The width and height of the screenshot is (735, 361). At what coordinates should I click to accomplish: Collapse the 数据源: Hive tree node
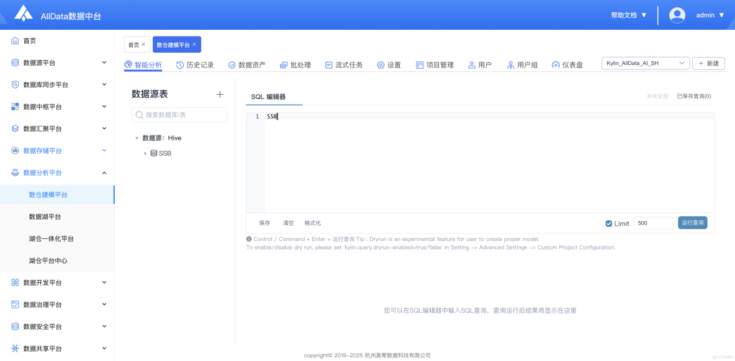click(137, 137)
